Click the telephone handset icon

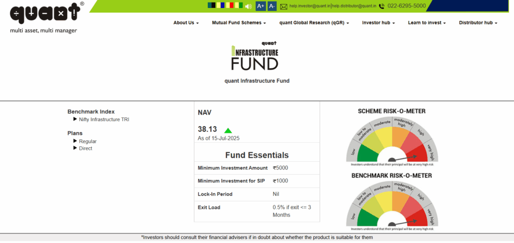[382, 6]
